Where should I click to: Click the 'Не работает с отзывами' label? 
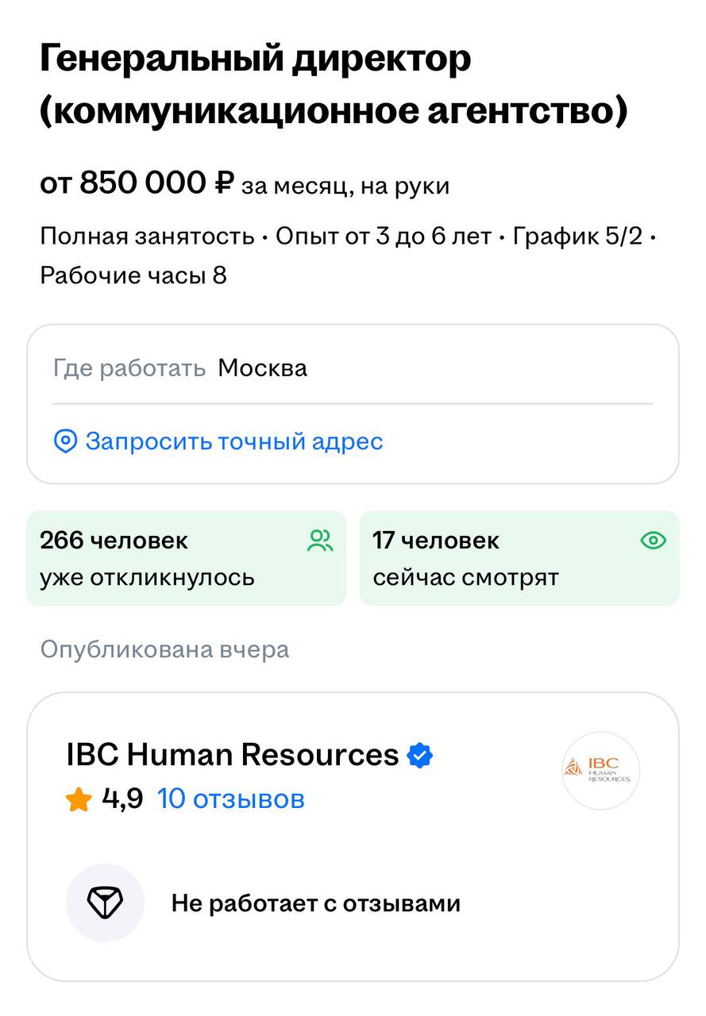[315, 903]
